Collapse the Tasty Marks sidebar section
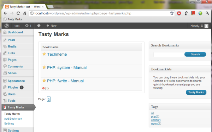Image resolution: width=212 pixels, height=132 pixels. click(x=18, y=107)
